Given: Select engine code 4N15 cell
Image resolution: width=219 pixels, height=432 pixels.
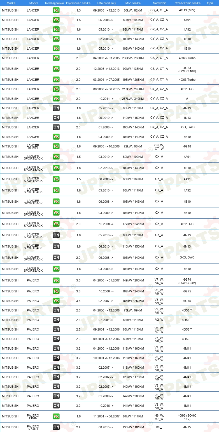Looking at the screenshot, I should [187, 427].
